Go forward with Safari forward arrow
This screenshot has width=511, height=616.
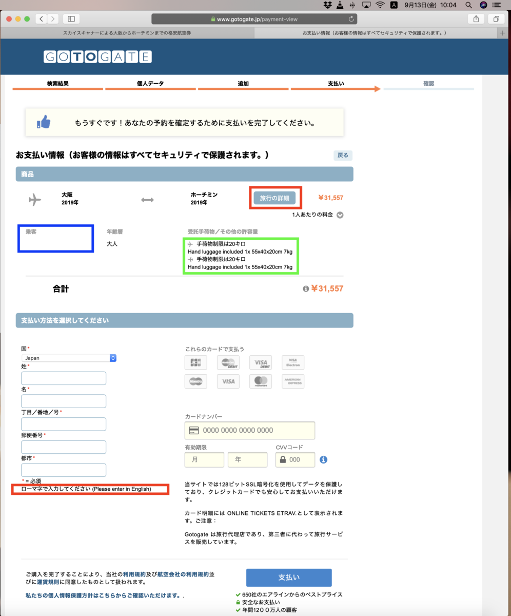tap(53, 19)
